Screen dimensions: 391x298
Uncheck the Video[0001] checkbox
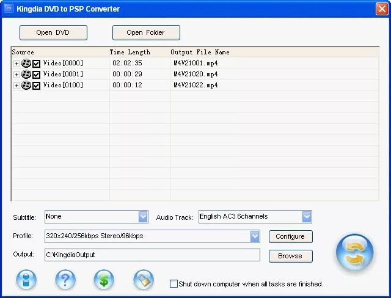37,74
